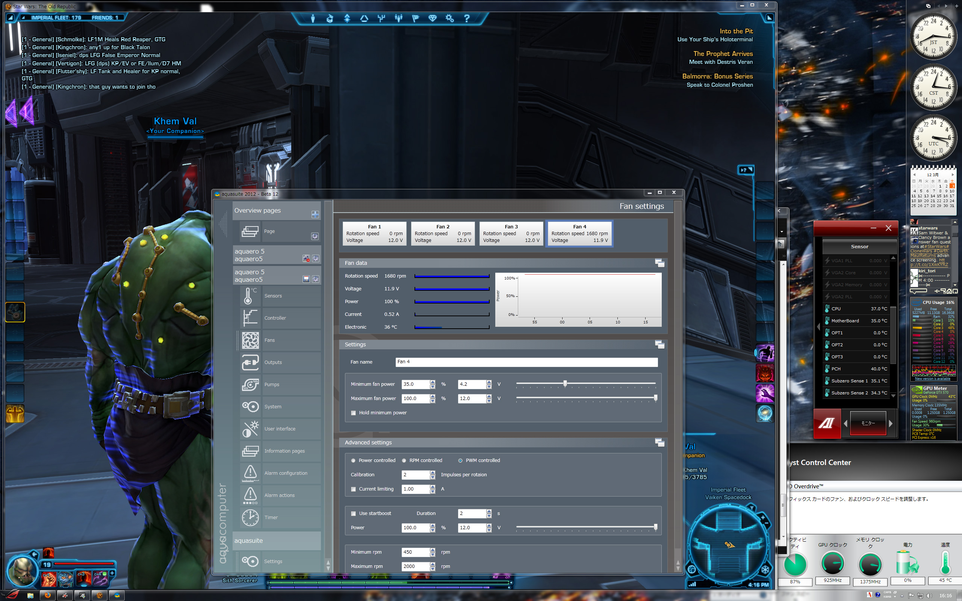
Task: Select the Fan 3 tab
Action: 511,234
